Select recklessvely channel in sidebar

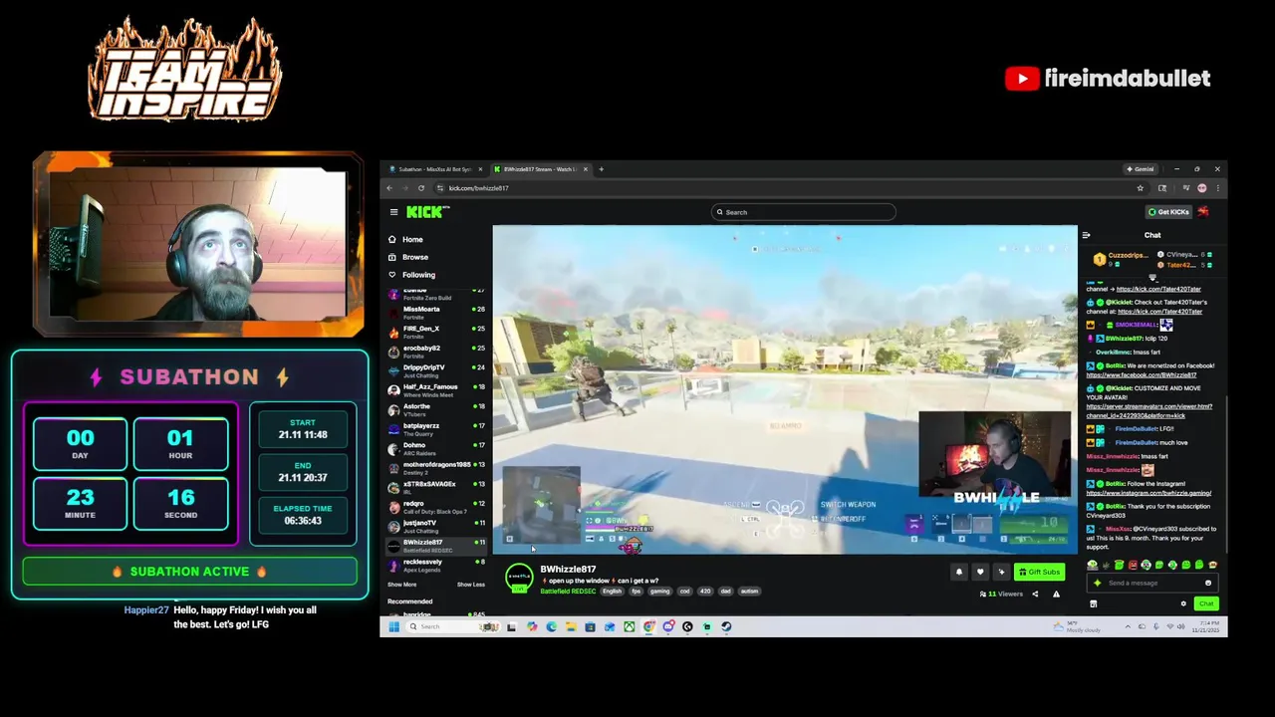435,565
